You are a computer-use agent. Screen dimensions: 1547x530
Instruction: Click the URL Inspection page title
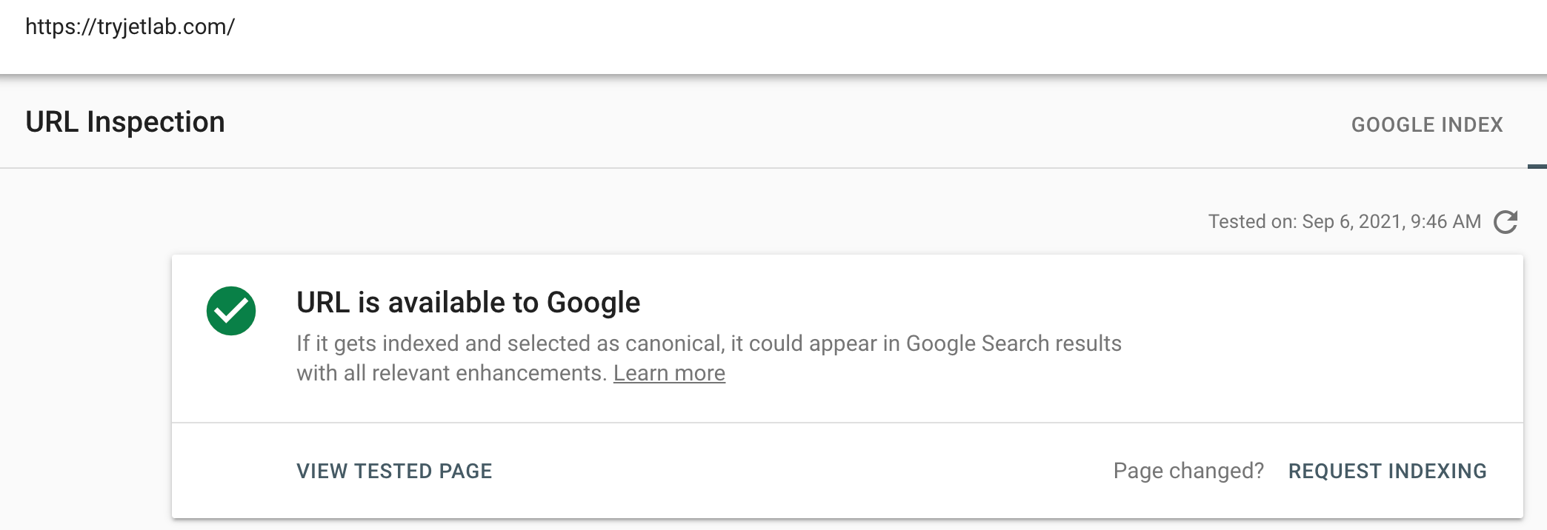[125, 122]
